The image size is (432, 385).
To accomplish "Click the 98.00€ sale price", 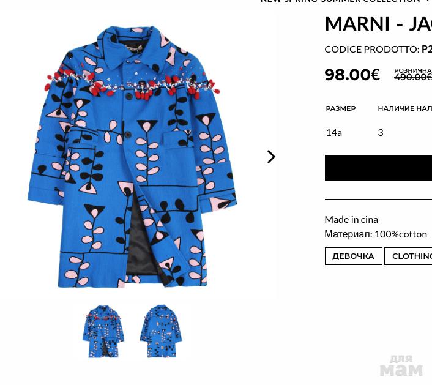I will 352,75.
